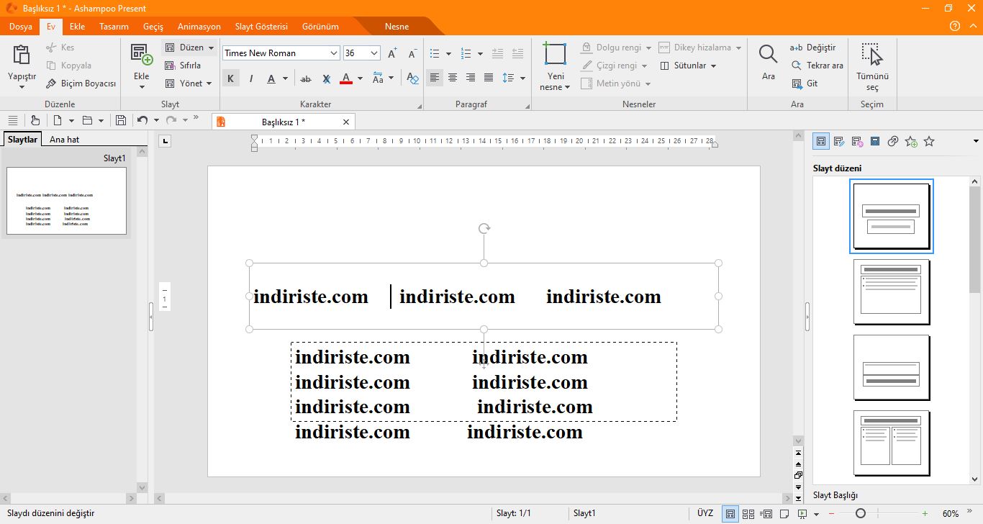The height and width of the screenshot is (524, 983).
Task: Open the Slayt Gösterisi tab
Action: point(261,27)
